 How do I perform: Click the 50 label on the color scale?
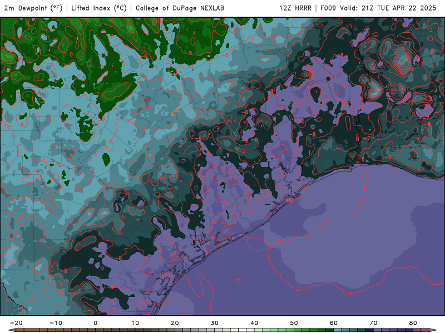[x=294, y=323]
